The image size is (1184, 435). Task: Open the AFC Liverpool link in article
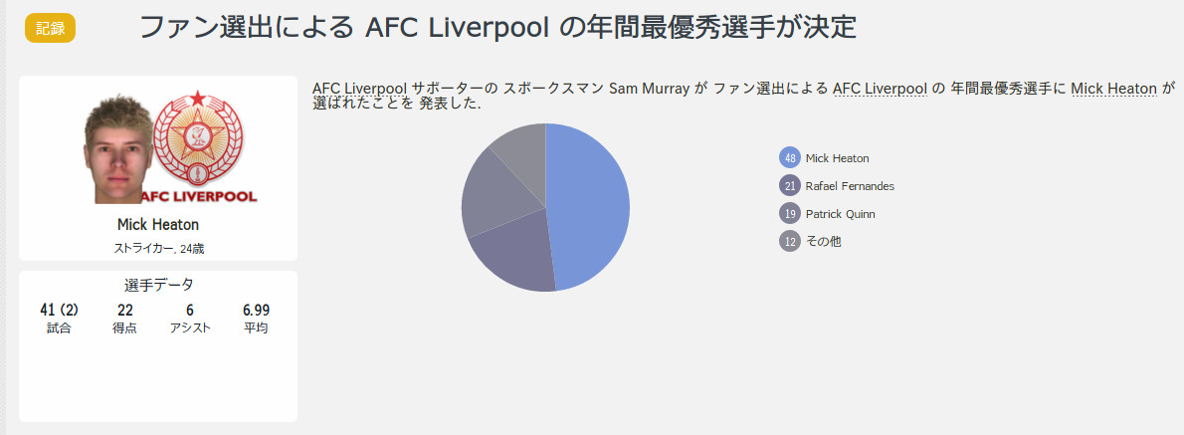880,89
